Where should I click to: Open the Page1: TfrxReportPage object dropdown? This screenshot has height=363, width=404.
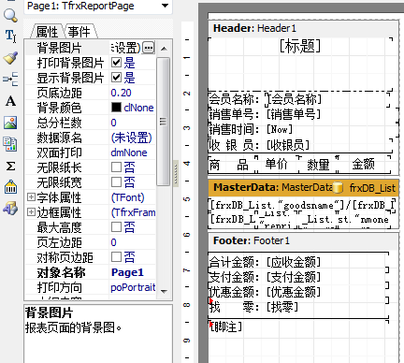(166, 6)
